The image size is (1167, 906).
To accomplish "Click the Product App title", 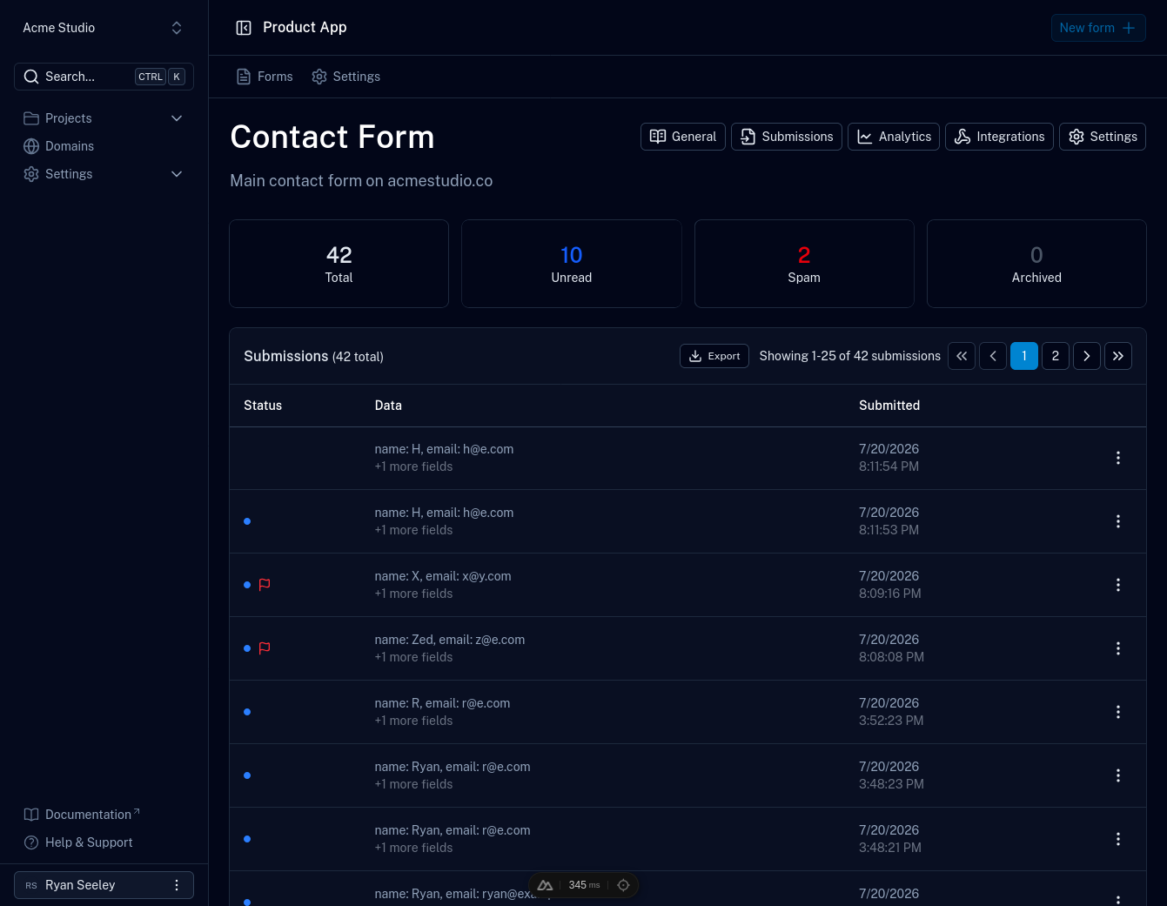I will coord(305,28).
